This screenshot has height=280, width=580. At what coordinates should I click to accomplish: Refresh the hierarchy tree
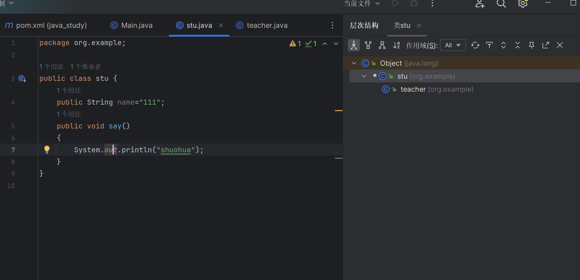475,45
